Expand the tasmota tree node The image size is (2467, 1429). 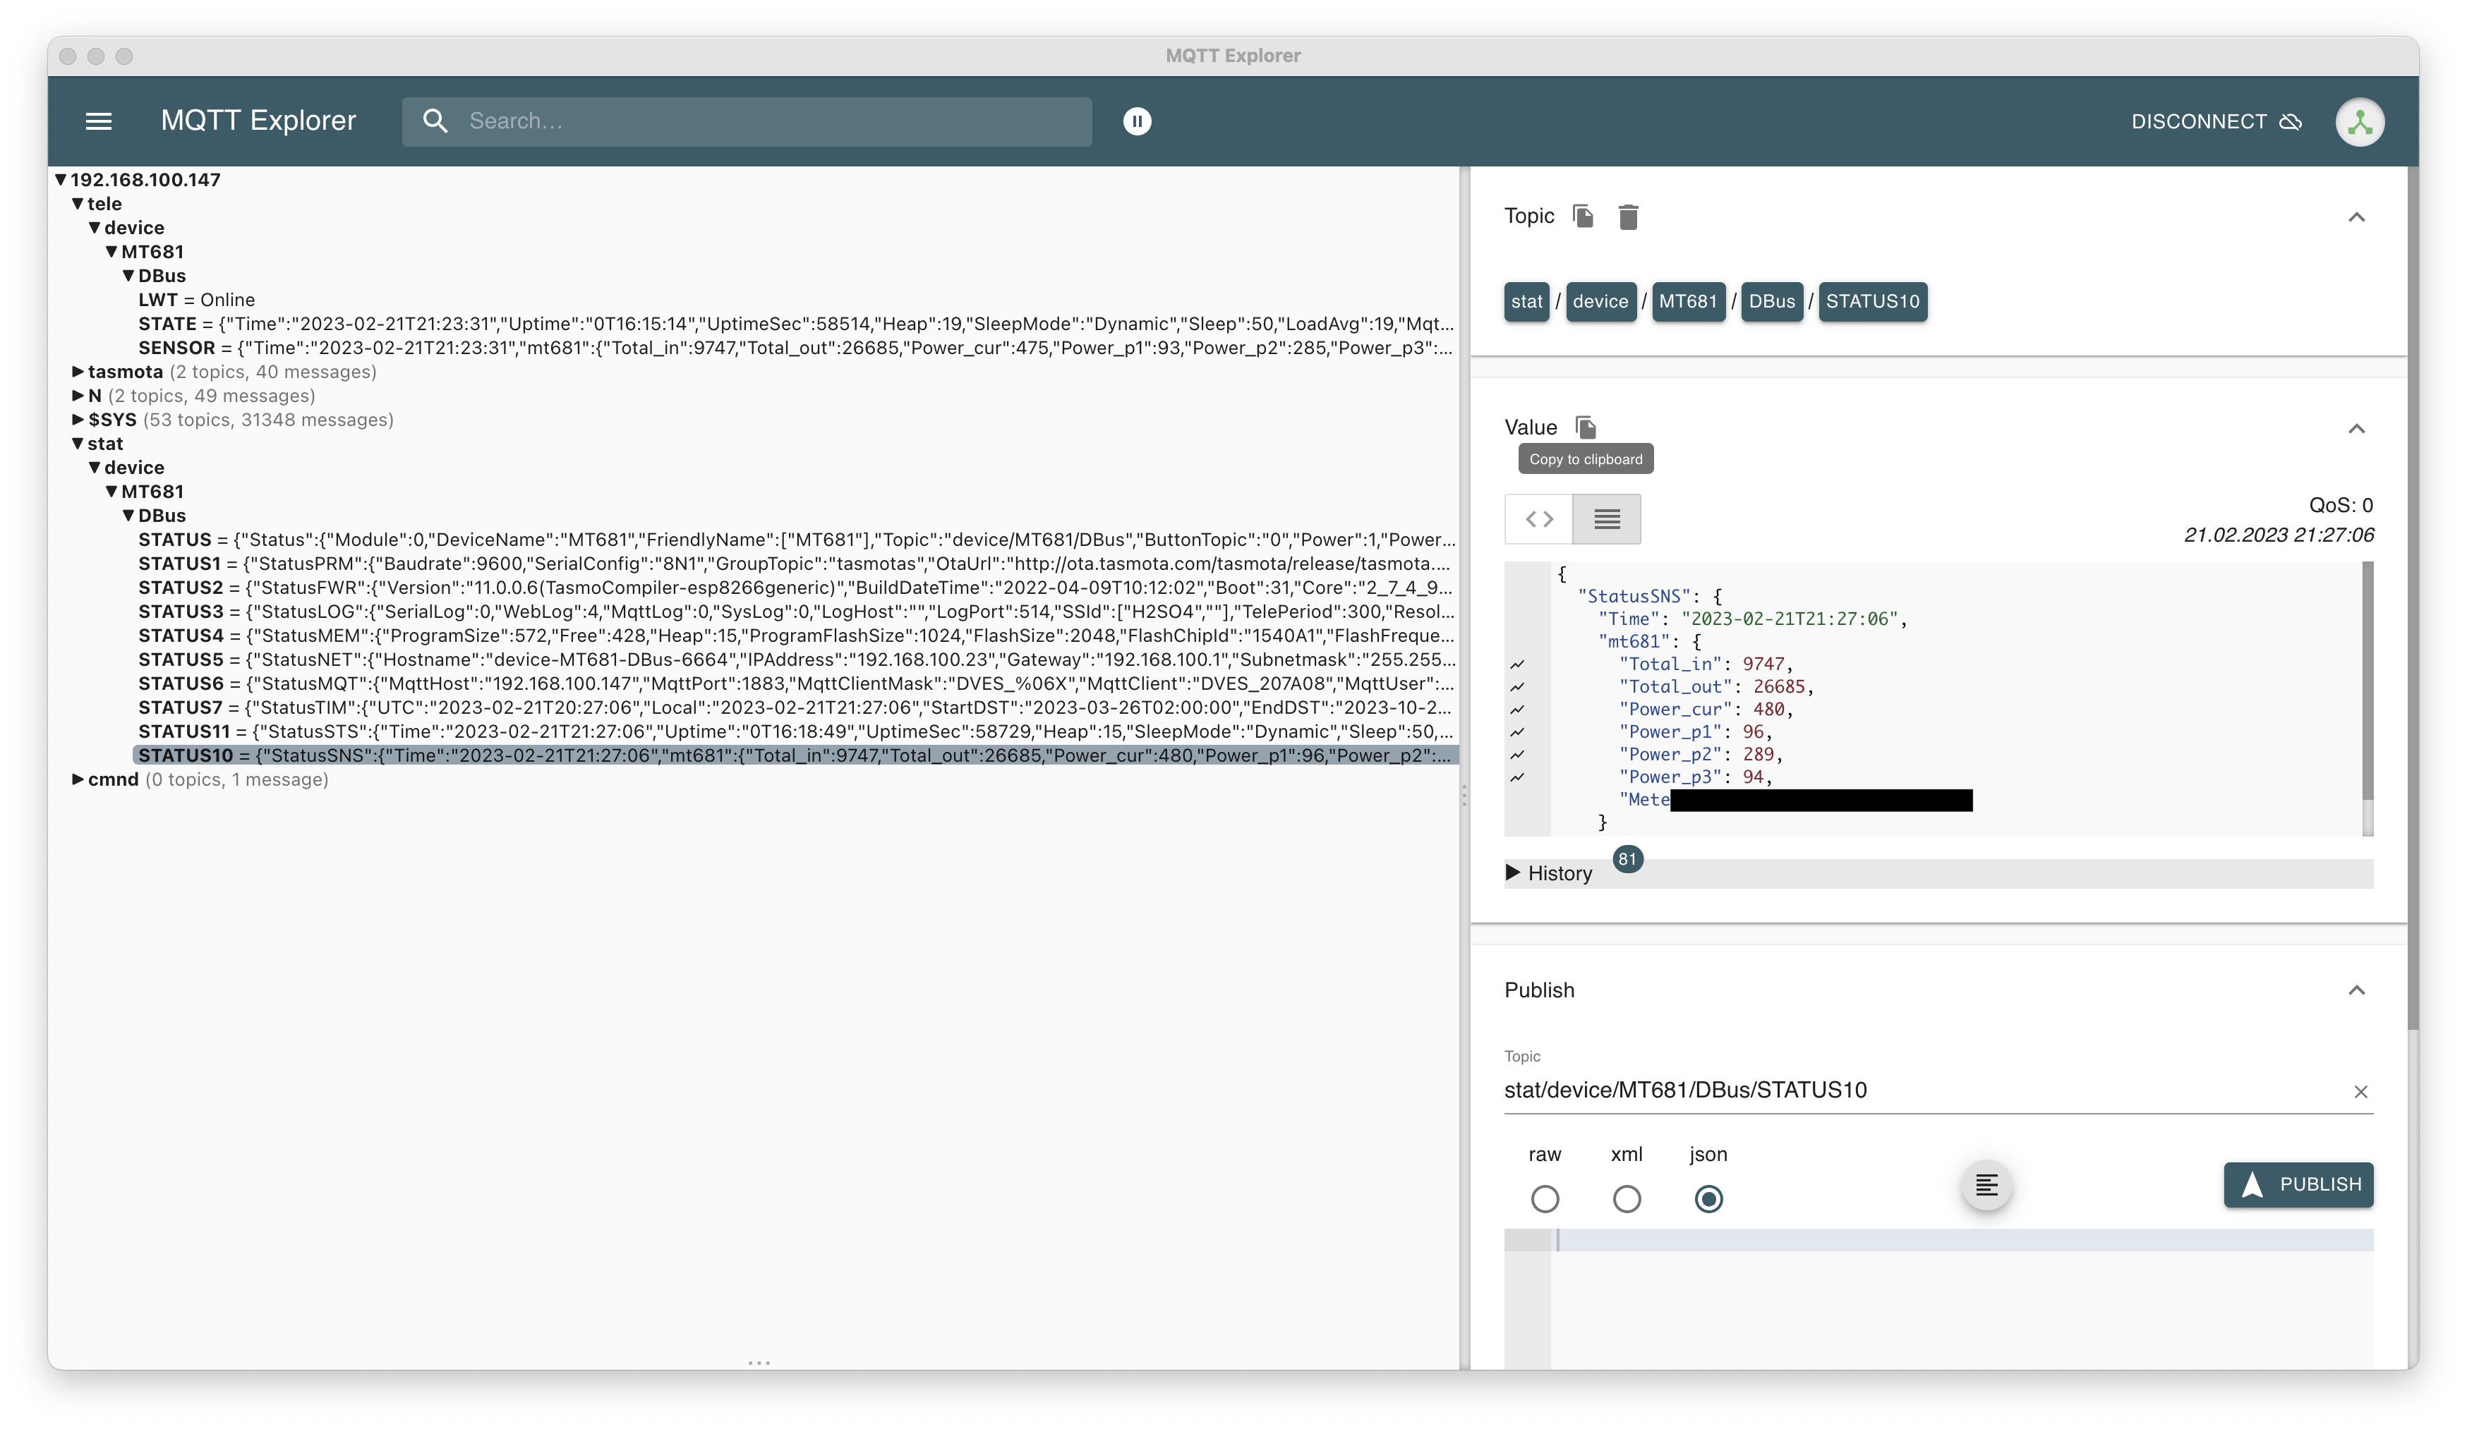pos(80,371)
